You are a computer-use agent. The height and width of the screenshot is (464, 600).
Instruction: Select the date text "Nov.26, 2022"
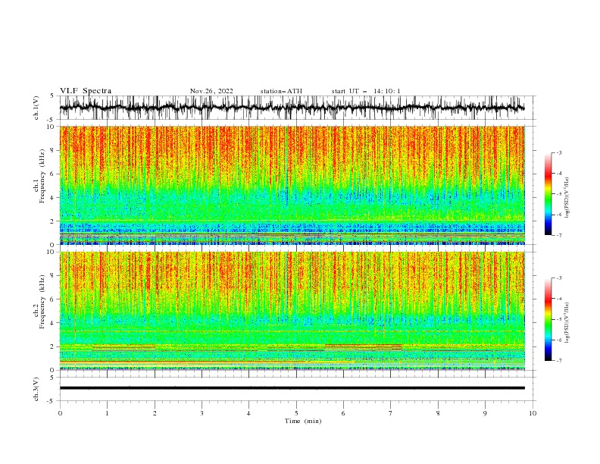tap(211, 91)
